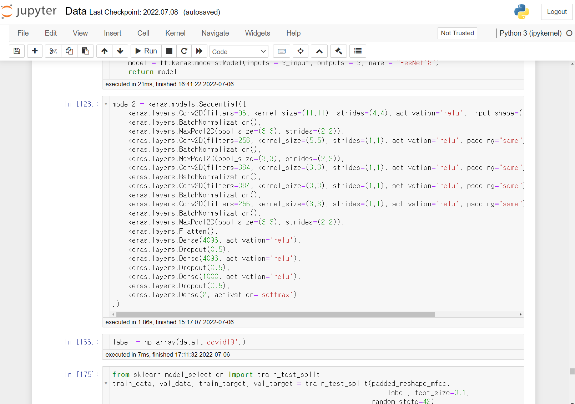The image size is (575, 404).
Task: Copy the selected cells
Action: click(69, 51)
